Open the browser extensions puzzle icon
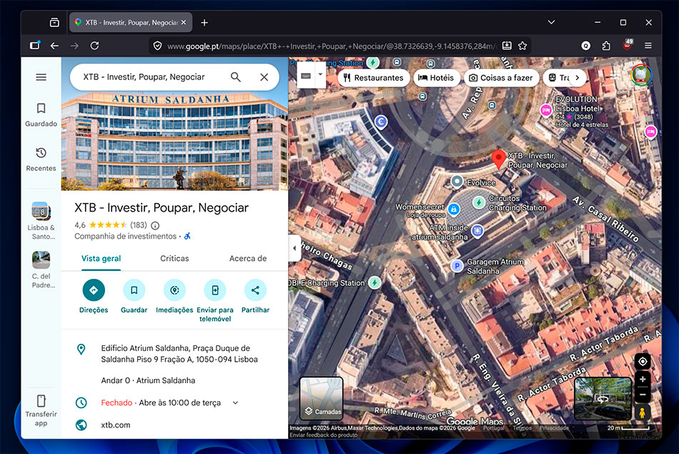 (606, 46)
